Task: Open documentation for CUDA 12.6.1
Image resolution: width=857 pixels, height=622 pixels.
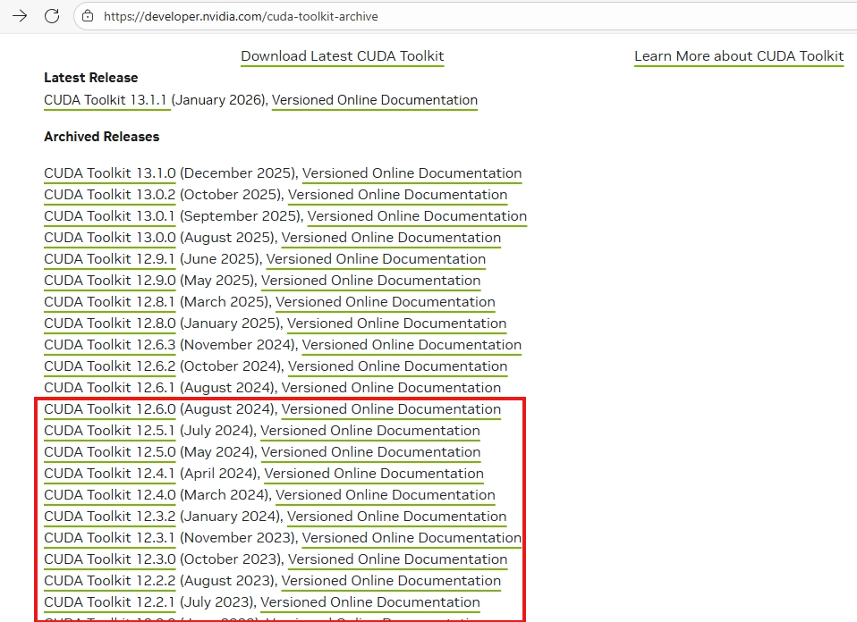Action: [391, 388]
